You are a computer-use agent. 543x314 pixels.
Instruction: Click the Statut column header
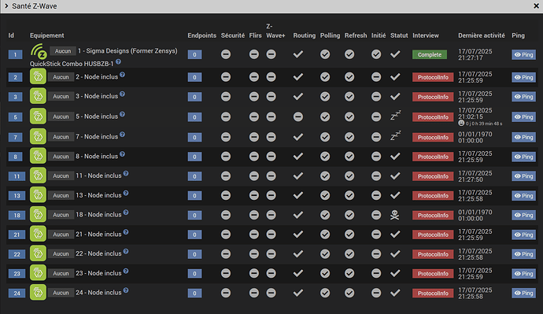pyautogui.click(x=399, y=35)
